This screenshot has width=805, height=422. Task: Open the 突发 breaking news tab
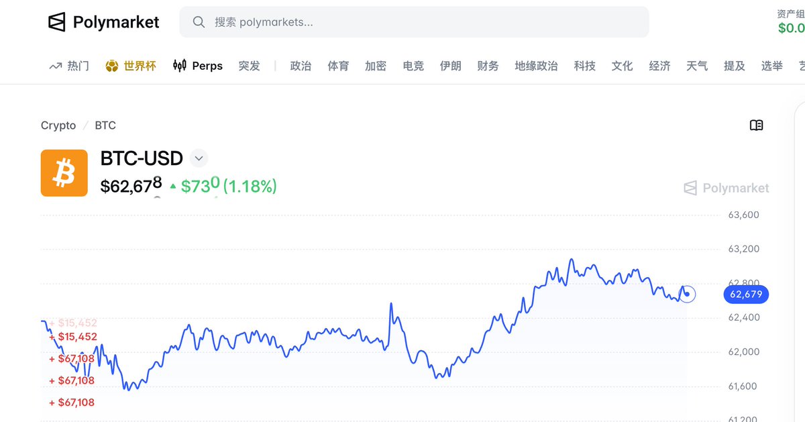coord(250,66)
